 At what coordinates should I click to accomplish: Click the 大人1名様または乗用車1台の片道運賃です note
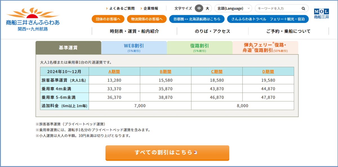(x=76, y=62)
